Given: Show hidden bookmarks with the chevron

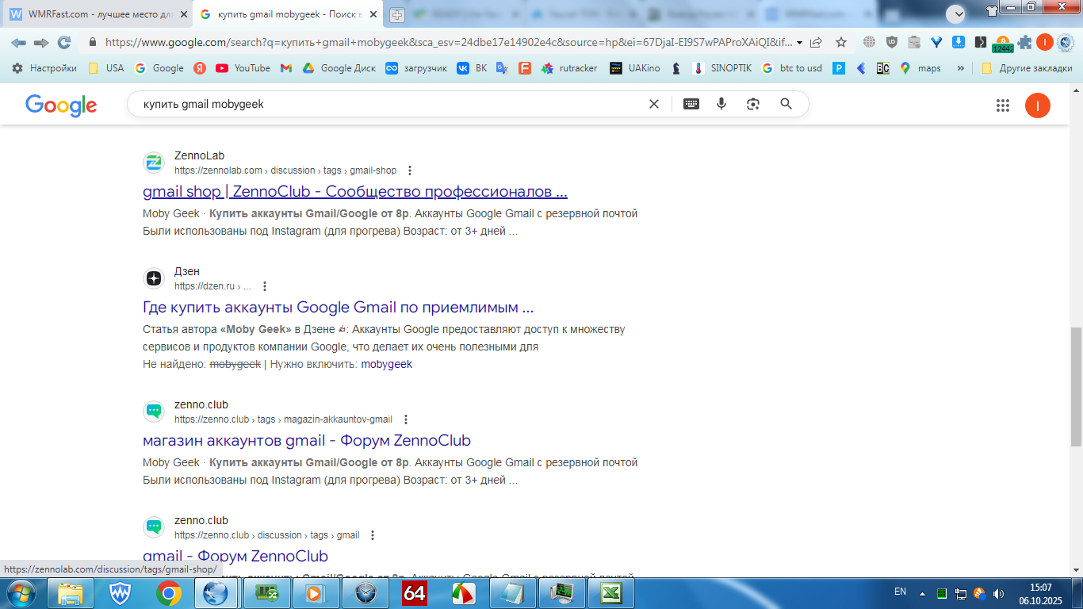Looking at the screenshot, I should pos(961,68).
